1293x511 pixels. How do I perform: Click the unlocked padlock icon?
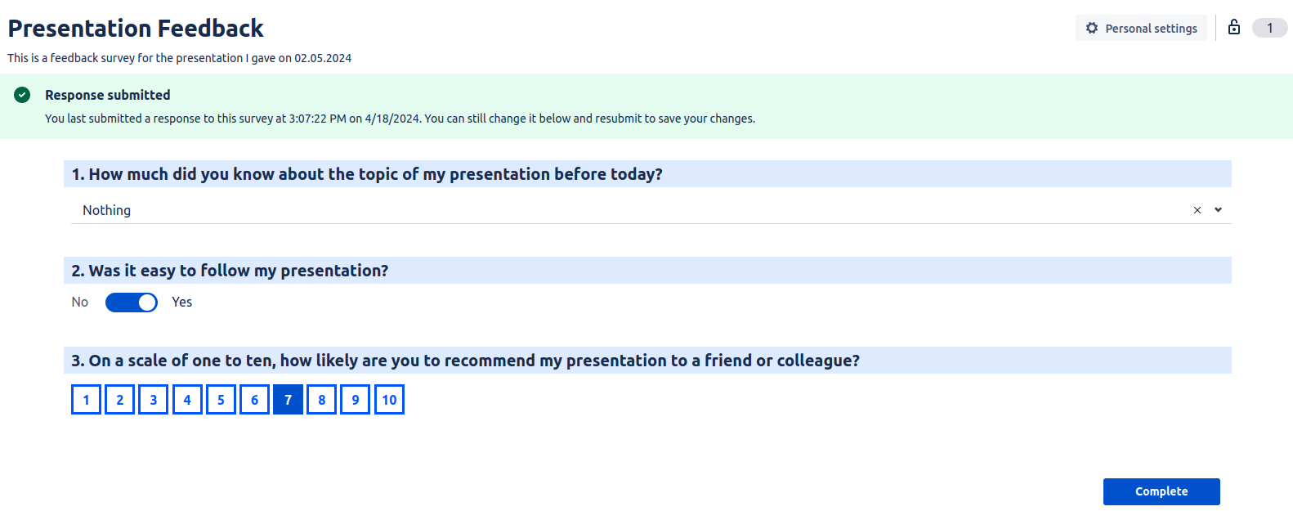point(1234,27)
